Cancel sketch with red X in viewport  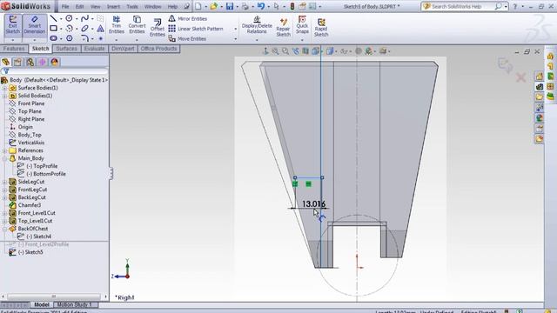(520, 77)
